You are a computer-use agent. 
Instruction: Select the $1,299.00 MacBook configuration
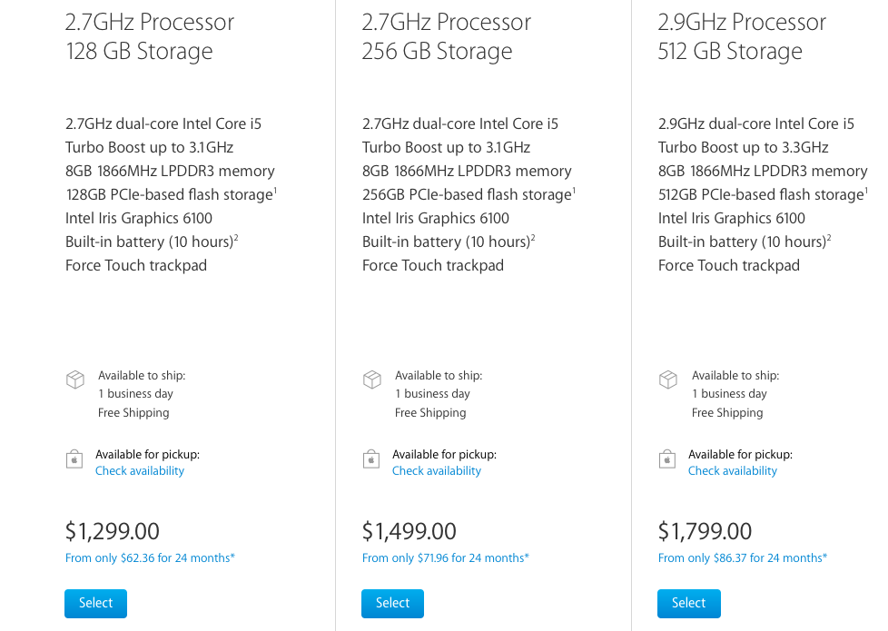(95, 603)
